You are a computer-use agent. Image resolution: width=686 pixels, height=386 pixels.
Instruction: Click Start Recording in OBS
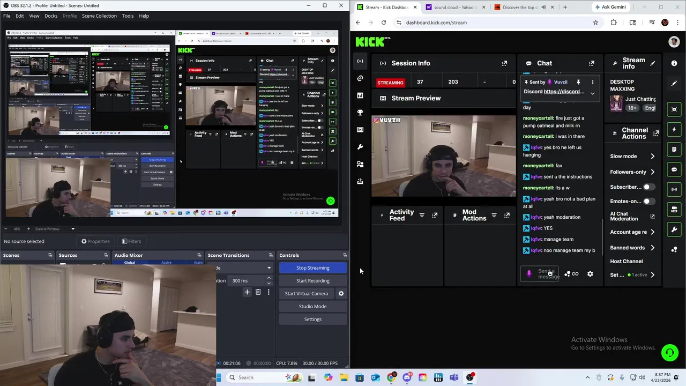pos(313,281)
